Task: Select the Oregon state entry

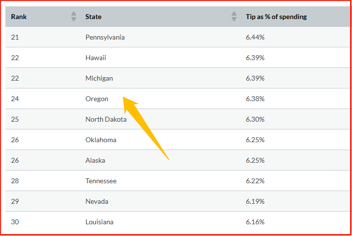Action: click(97, 99)
